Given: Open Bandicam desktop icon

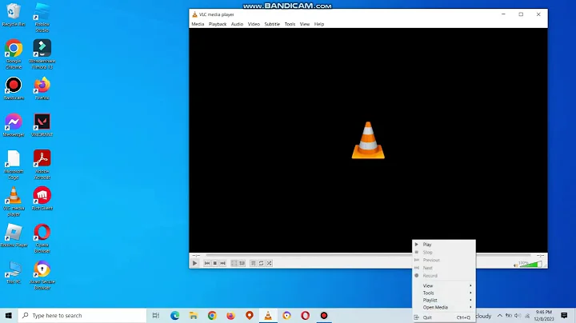Looking at the screenshot, I should (14, 89).
